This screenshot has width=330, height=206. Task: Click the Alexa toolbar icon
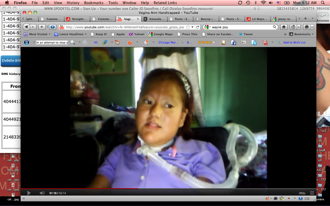[27, 42]
